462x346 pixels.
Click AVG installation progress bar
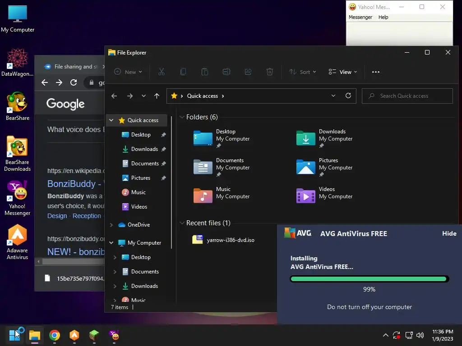coord(370,279)
